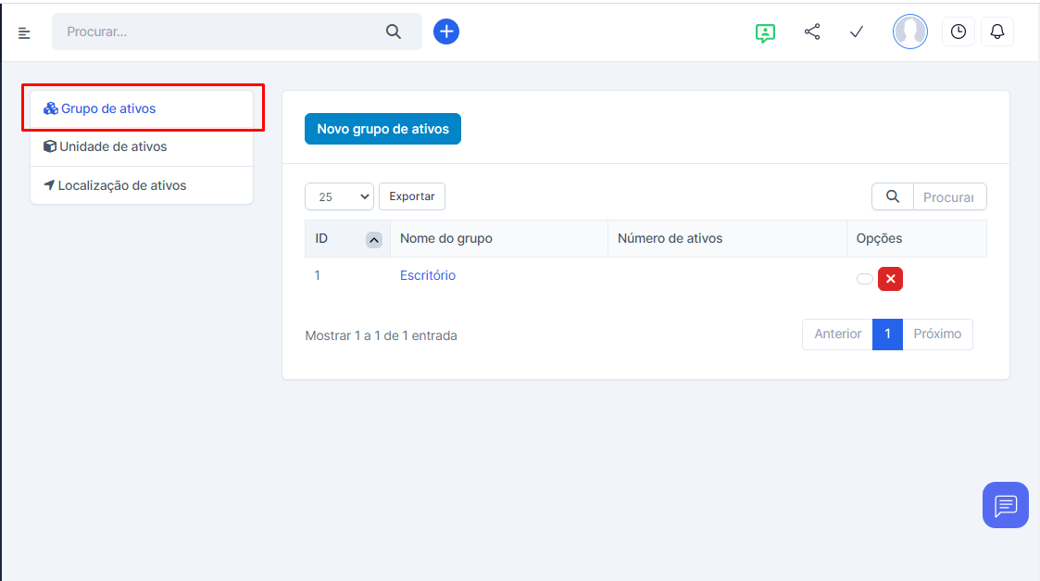Screen dimensions: 1040x581
Task: Click Novo grupo de ativos button
Action: [x=382, y=129]
